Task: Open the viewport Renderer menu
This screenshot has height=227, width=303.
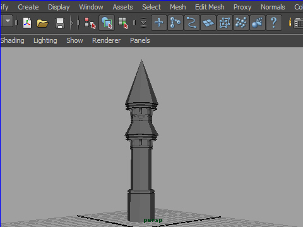Action: [x=106, y=40]
